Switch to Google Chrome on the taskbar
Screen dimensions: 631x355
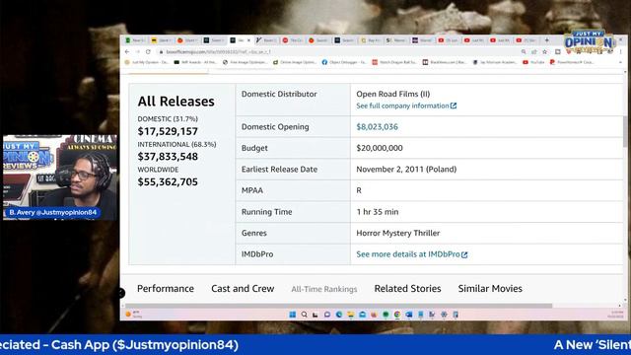[397, 315]
